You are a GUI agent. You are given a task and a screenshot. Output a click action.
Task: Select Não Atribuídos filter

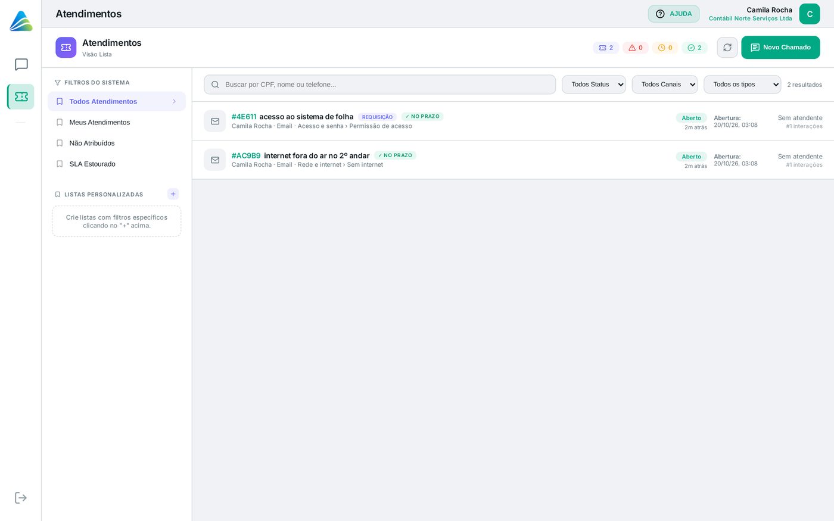click(x=117, y=143)
